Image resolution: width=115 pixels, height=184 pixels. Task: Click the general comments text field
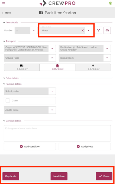(x=57, y=133)
